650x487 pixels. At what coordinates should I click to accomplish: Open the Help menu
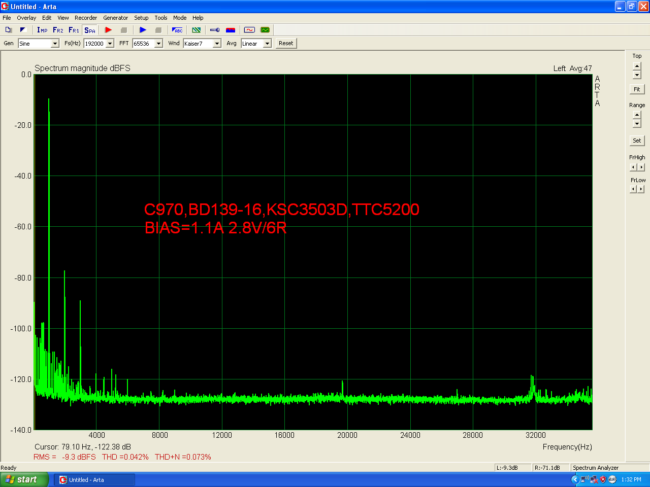[198, 18]
